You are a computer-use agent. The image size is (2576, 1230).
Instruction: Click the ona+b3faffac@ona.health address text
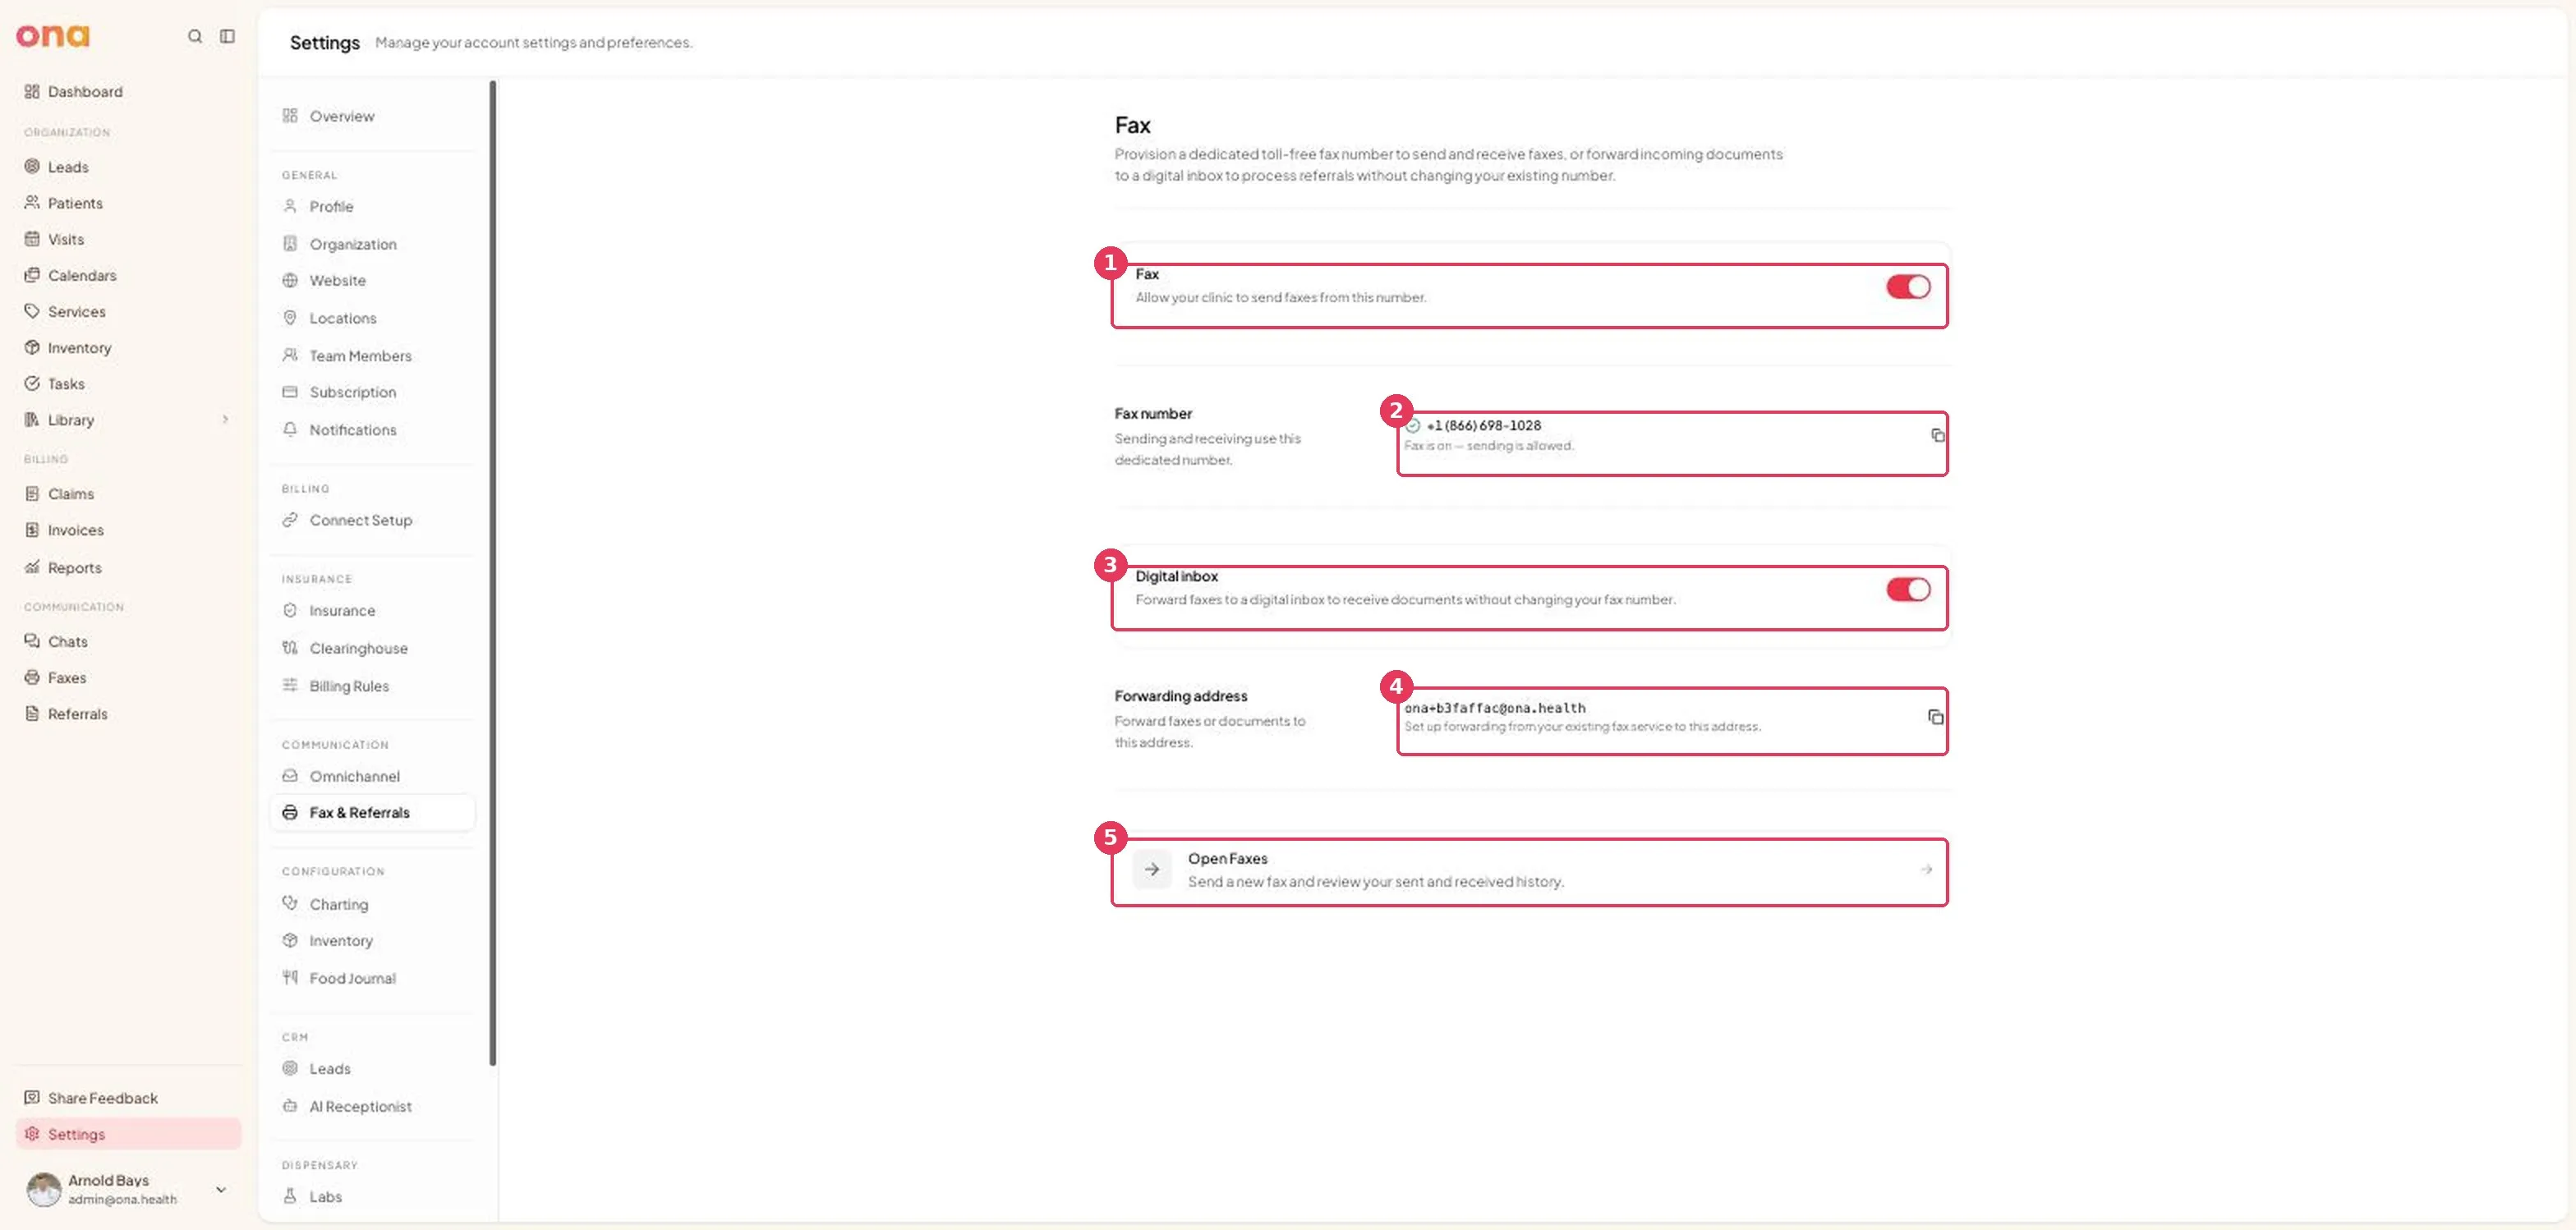(1494, 708)
